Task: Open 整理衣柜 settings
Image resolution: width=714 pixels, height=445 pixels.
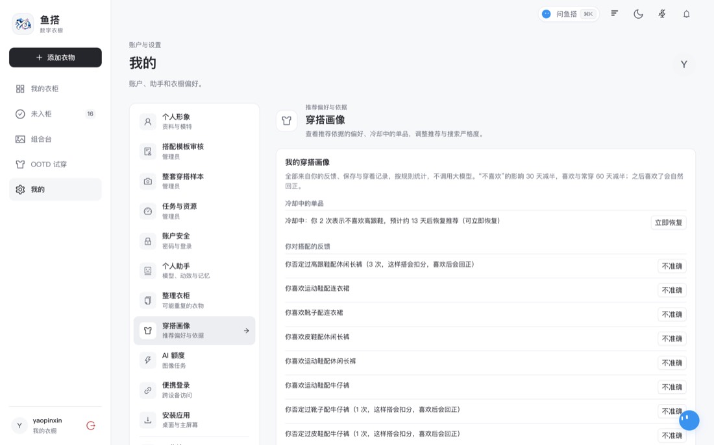Action: pyautogui.click(x=195, y=301)
